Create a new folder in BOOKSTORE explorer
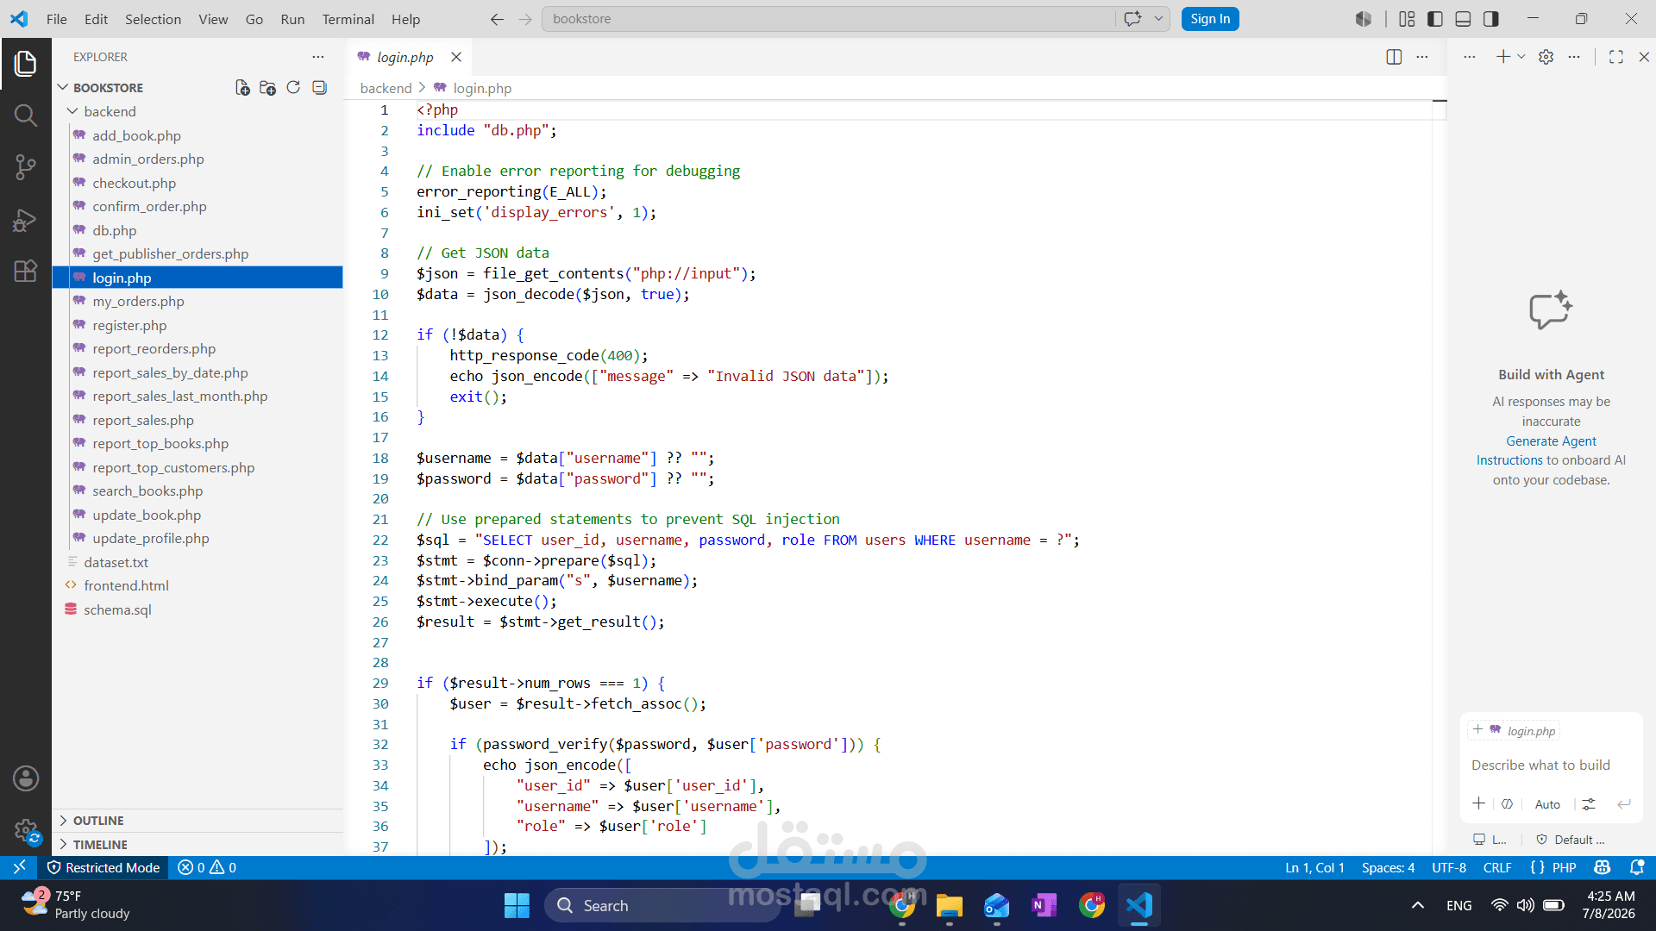The image size is (1656, 931). [x=267, y=88]
